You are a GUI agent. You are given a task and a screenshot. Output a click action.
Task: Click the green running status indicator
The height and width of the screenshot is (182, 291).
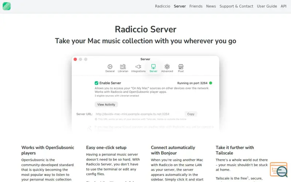(x=211, y=83)
